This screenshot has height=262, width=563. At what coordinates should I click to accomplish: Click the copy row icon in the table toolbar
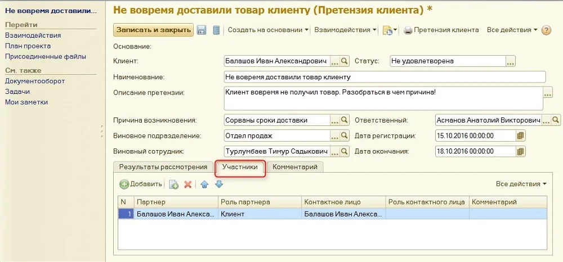point(174,184)
